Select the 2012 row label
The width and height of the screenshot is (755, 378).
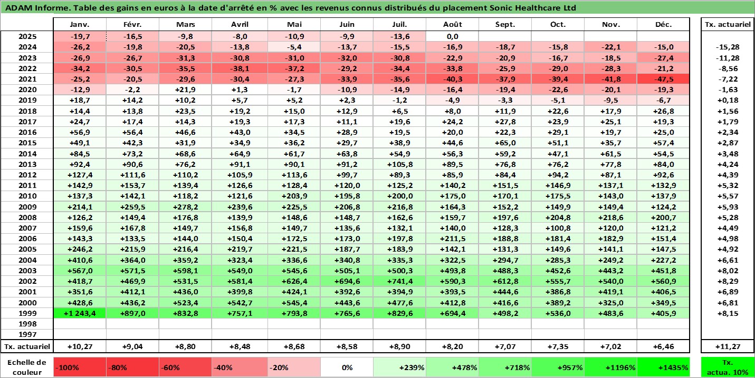tap(27, 175)
